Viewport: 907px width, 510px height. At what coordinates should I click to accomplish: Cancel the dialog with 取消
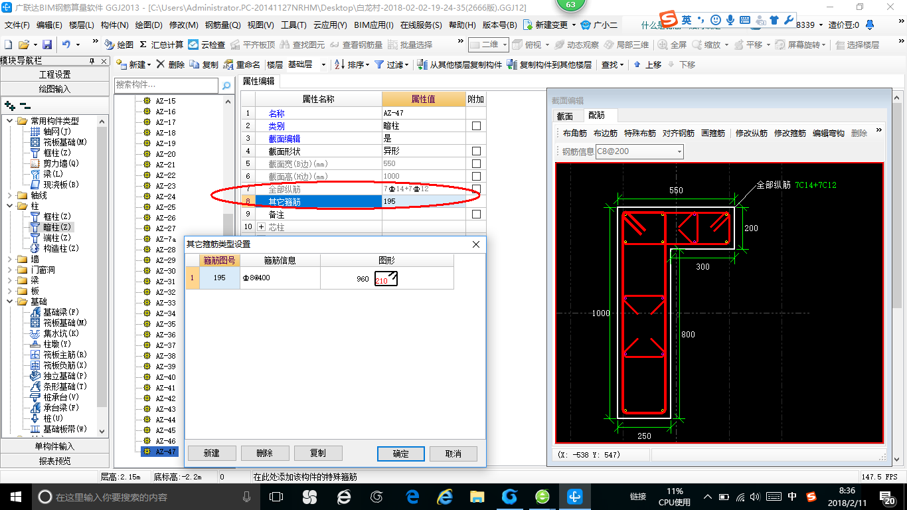pyautogui.click(x=453, y=454)
